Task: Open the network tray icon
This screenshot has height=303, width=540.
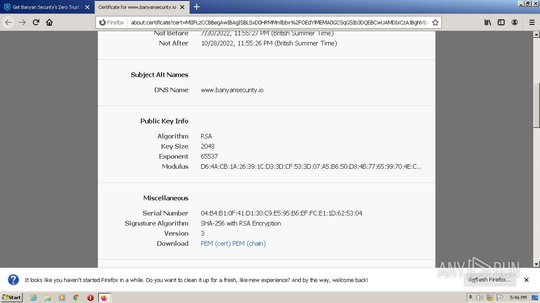Action: click(x=490, y=298)
